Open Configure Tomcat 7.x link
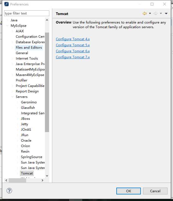Image resolution: width=173 pixels, height=201 pixels. 73,57
